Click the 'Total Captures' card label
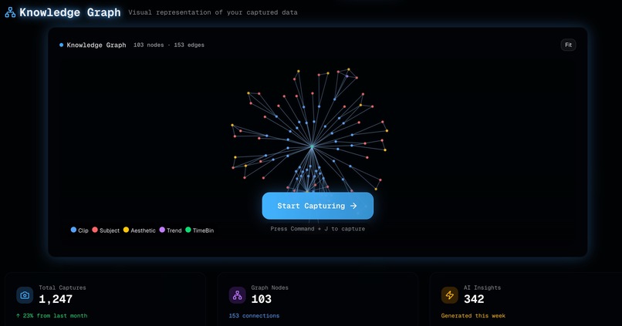This screenshot has height=326, width=622. coord(63,287)
